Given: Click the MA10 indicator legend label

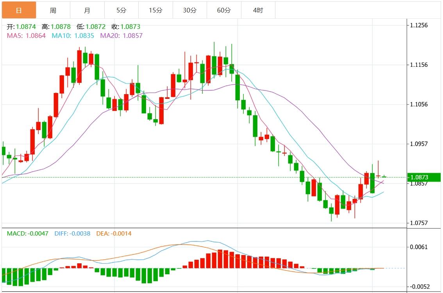Looking at the screenshot, I should pyautogui.click(x=73, y=36).
